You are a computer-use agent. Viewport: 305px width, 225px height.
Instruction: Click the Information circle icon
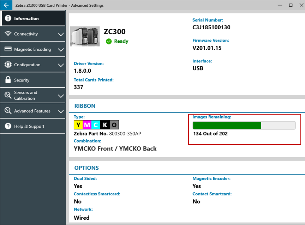[8, 18]
